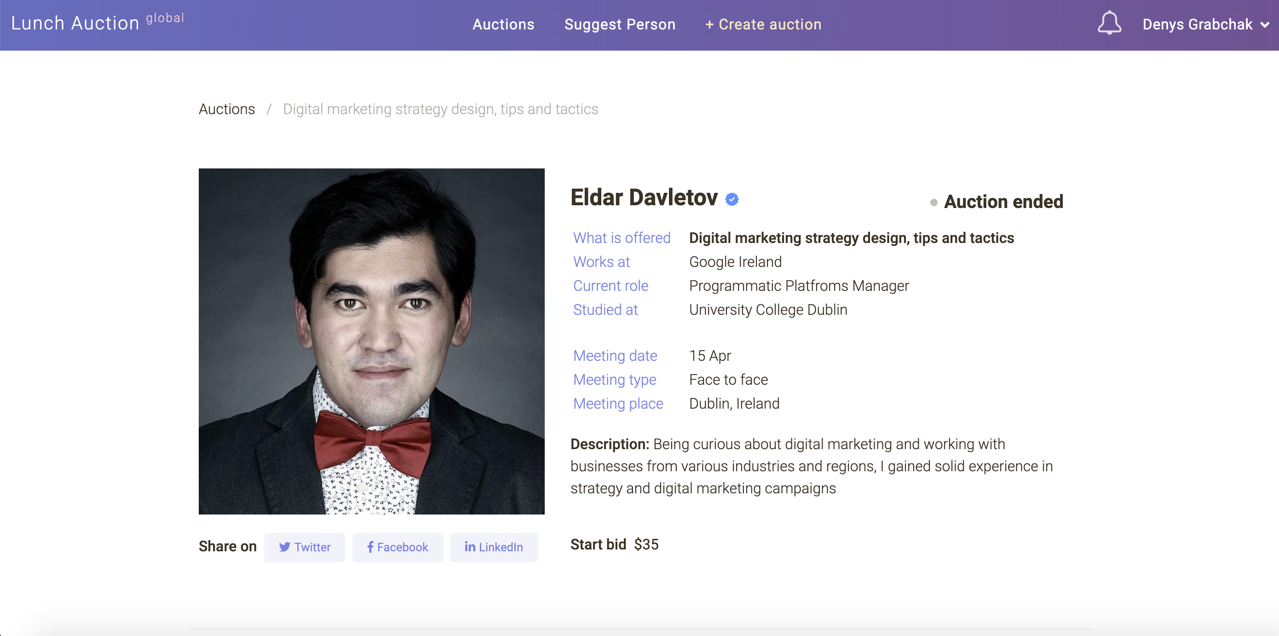Share on LinkedIn button
This screenshot has height=636, width=1279.
coord(494,547)
